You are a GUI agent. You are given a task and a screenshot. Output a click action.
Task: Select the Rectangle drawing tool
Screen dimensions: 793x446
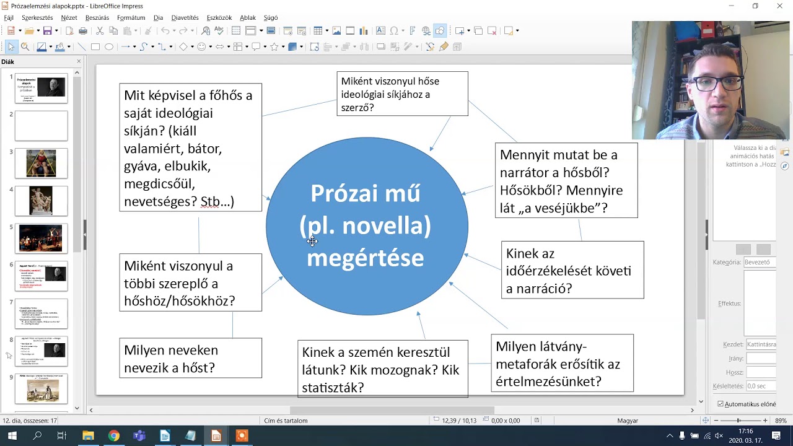click(x=95, y=46)
